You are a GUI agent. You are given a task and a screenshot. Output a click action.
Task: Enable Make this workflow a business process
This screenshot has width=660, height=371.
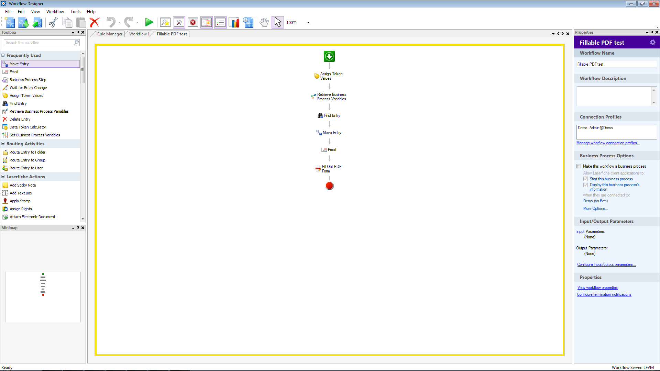point(579,166)
